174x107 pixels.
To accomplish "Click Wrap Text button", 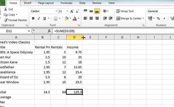I will pos(125,11).
